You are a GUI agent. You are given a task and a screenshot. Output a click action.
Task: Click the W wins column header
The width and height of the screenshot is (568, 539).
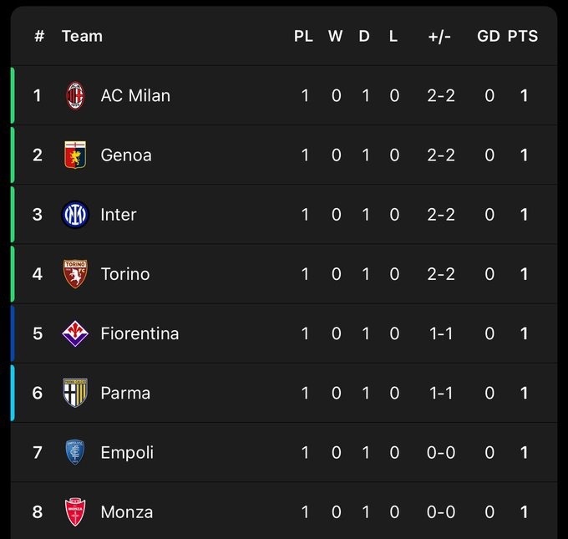click(x=335, y=36)
